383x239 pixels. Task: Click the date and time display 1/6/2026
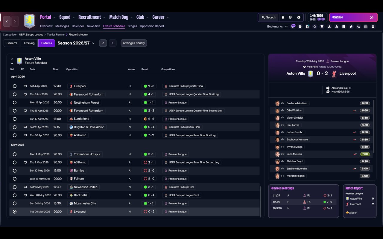[317, 17]
